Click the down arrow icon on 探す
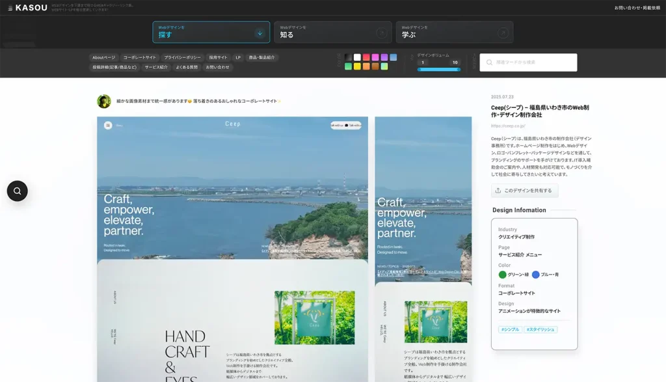Image resolution: width=666 pixels, height=382 pixels. click(260, 33)
